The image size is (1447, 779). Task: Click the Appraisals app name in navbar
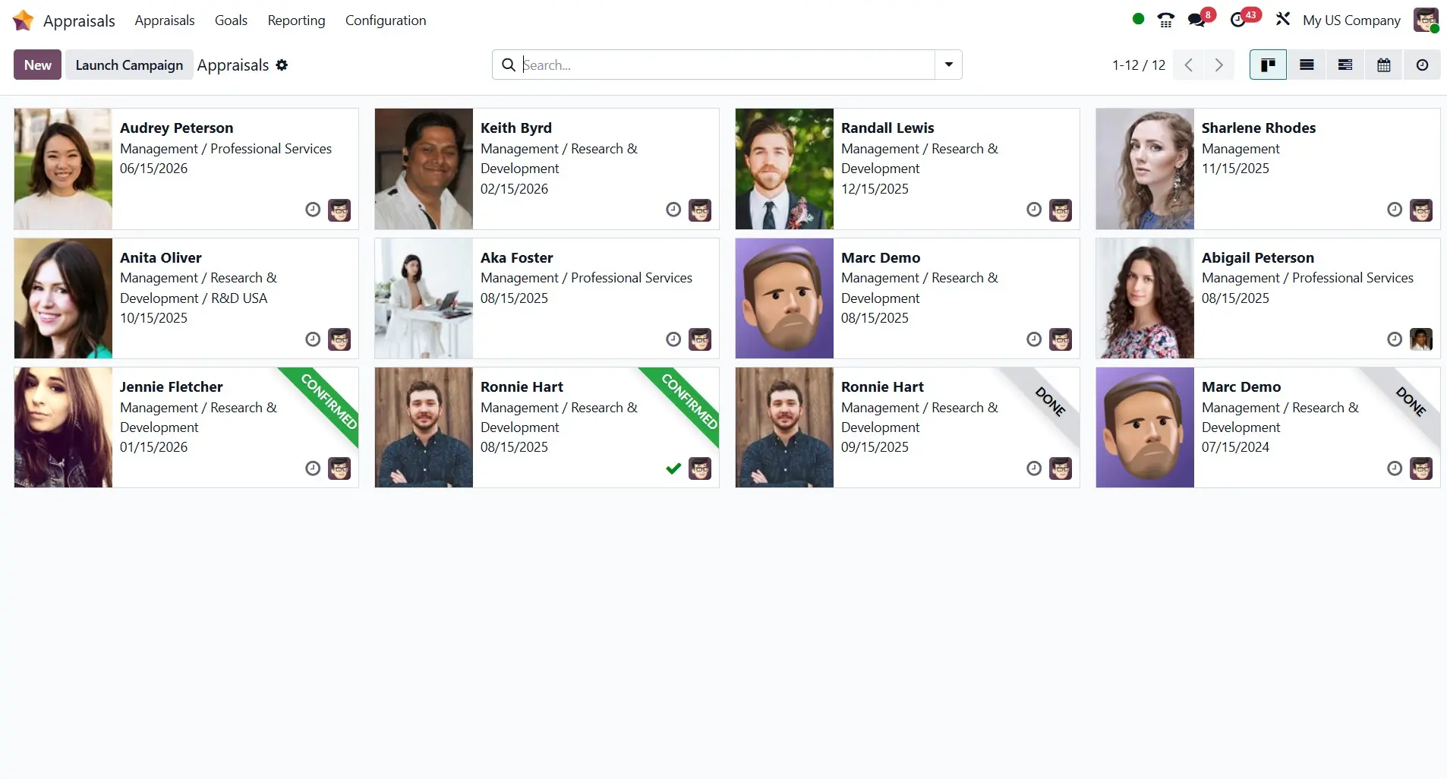coord(79,20)
